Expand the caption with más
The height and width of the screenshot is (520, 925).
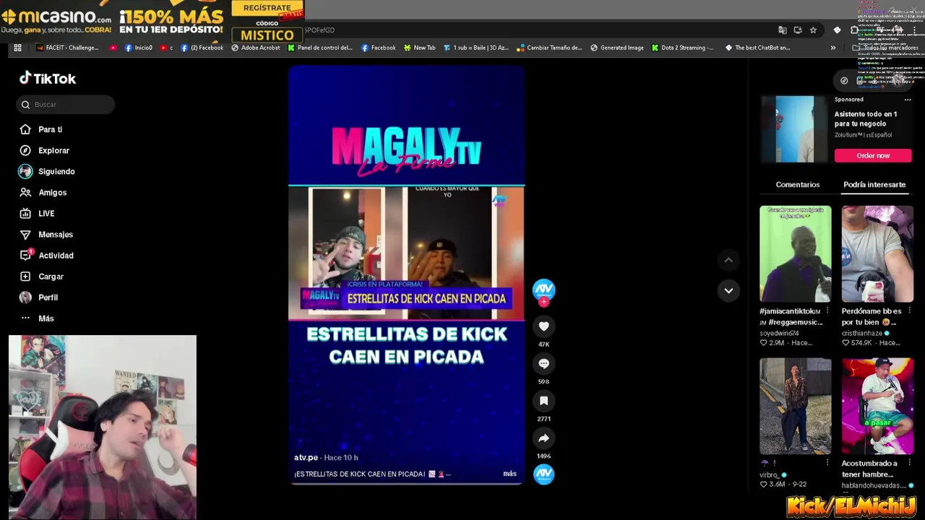[x=509, y=474]
